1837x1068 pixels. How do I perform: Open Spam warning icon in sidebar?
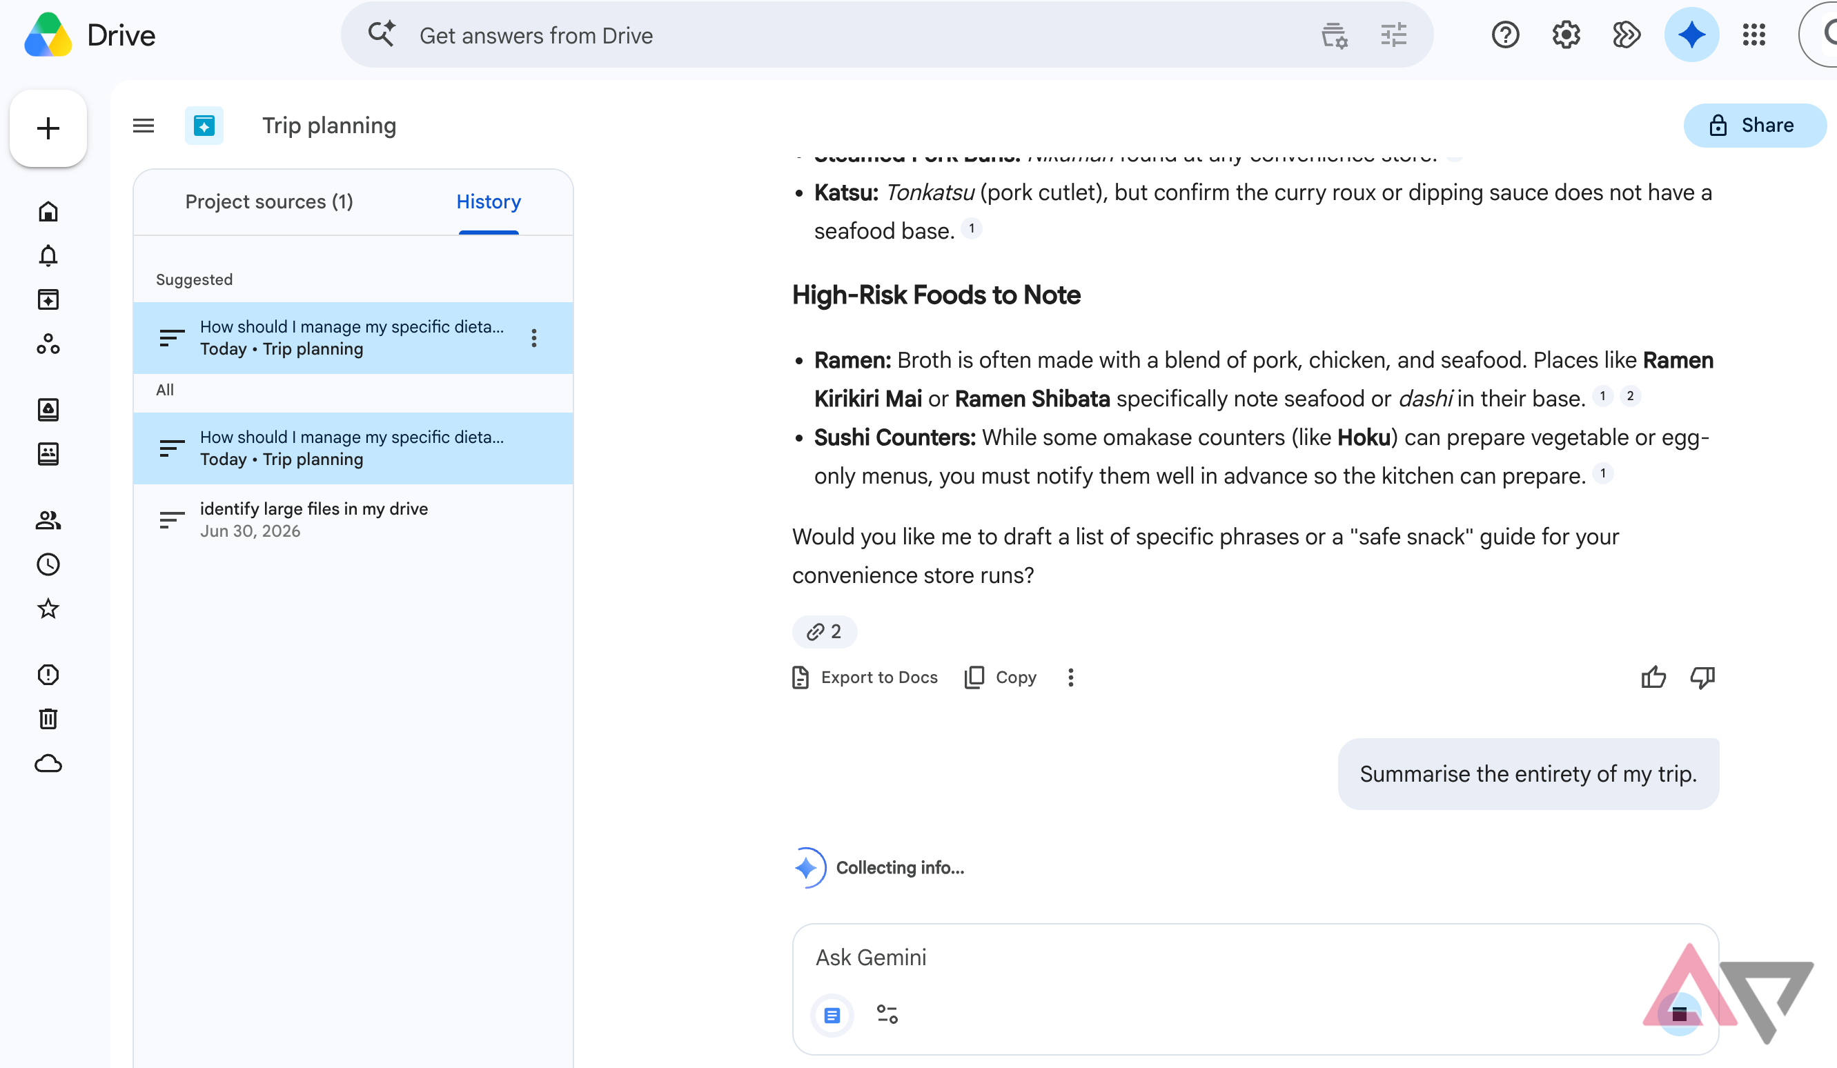click(x=48, y=675)
